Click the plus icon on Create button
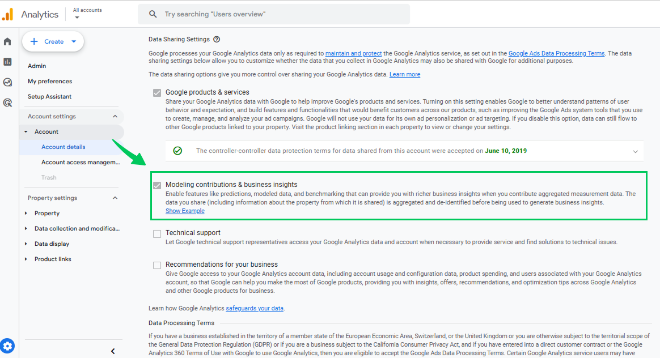 (34, 41)
